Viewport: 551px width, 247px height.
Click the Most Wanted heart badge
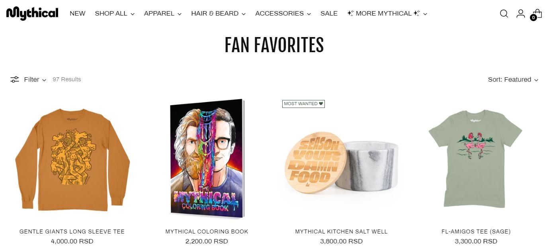303,104
